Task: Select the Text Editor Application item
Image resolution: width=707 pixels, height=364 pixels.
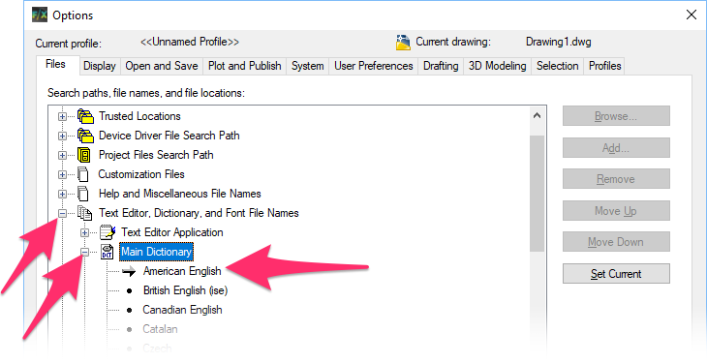Action: coord(172,232)
